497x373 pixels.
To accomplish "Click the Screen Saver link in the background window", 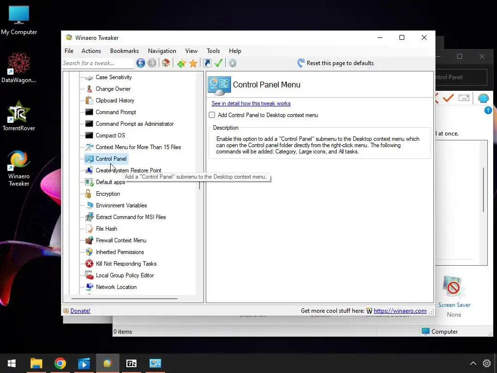I will click(454, 305).
